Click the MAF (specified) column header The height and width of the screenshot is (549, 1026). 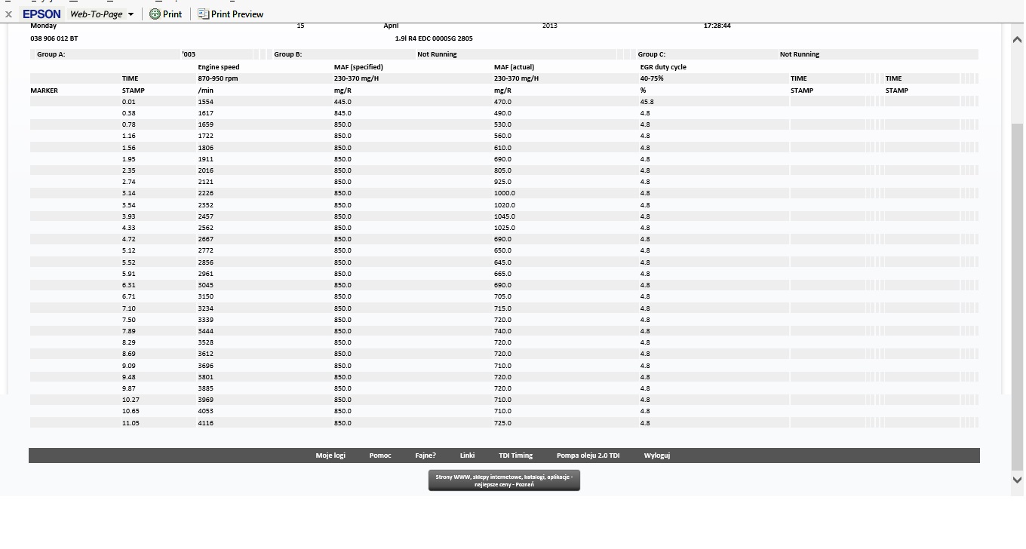[x=358, y=67]
